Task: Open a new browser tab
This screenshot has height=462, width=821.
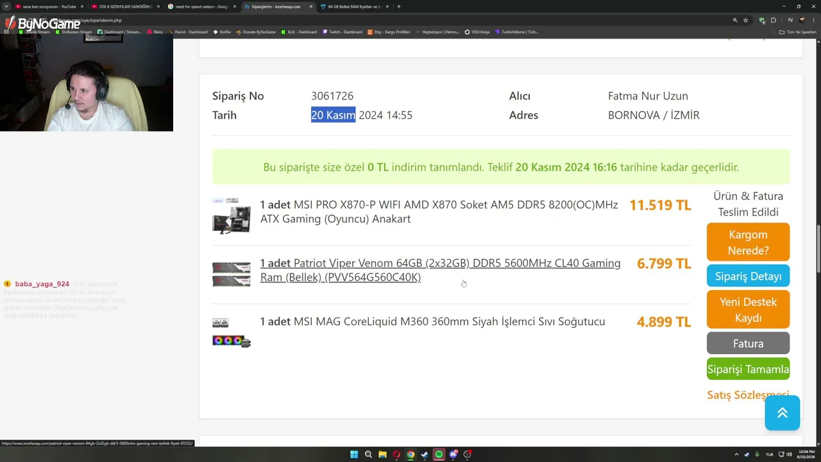Action: coord(399,6)
